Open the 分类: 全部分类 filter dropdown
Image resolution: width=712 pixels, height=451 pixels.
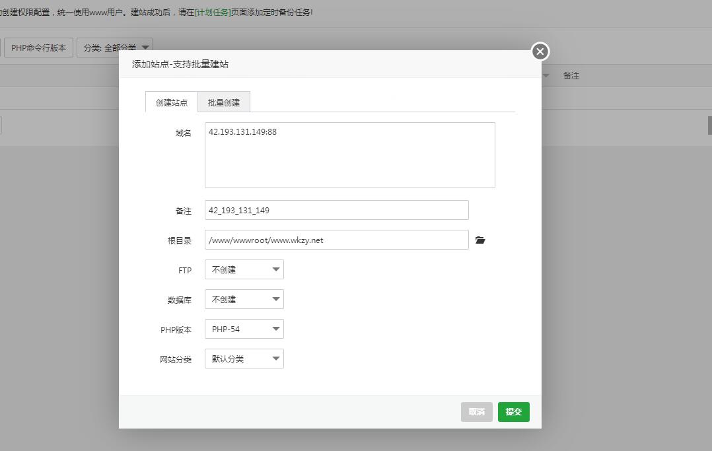coord(115,48)
